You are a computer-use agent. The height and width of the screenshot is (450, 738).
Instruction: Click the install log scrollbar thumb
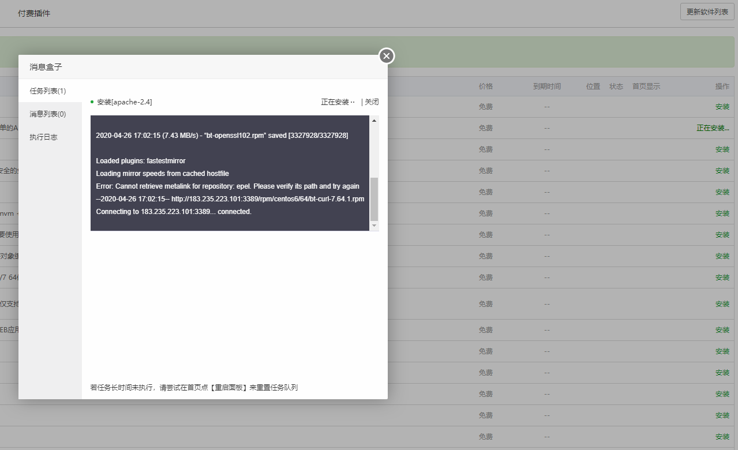374,198
